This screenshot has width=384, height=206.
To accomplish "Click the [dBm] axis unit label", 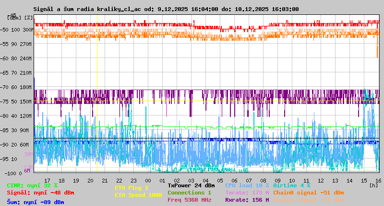I will (14, 17).
